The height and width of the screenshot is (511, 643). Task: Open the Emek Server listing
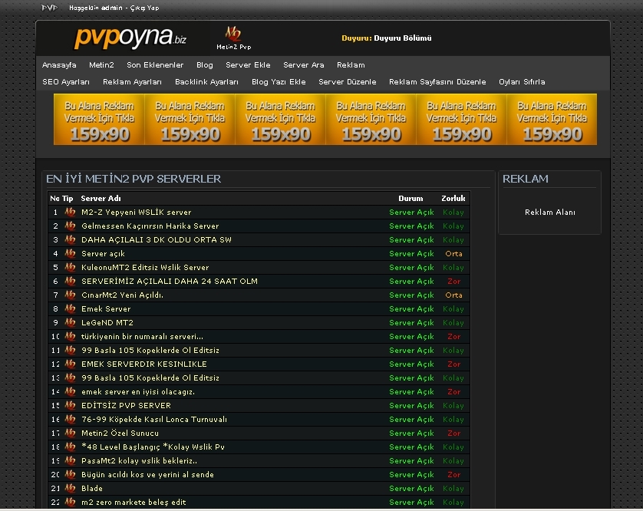(x=106, y=309)
